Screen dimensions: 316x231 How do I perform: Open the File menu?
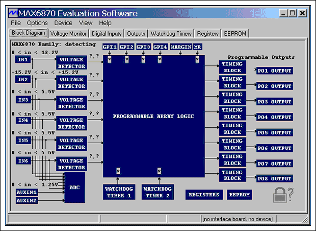click(x=16, y=23)
